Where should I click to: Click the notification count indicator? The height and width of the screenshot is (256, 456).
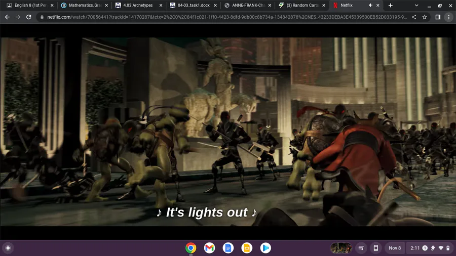click(x=425, y=248)
